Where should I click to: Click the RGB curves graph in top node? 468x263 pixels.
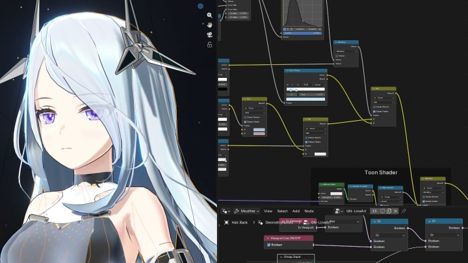(x=303, y=13)
